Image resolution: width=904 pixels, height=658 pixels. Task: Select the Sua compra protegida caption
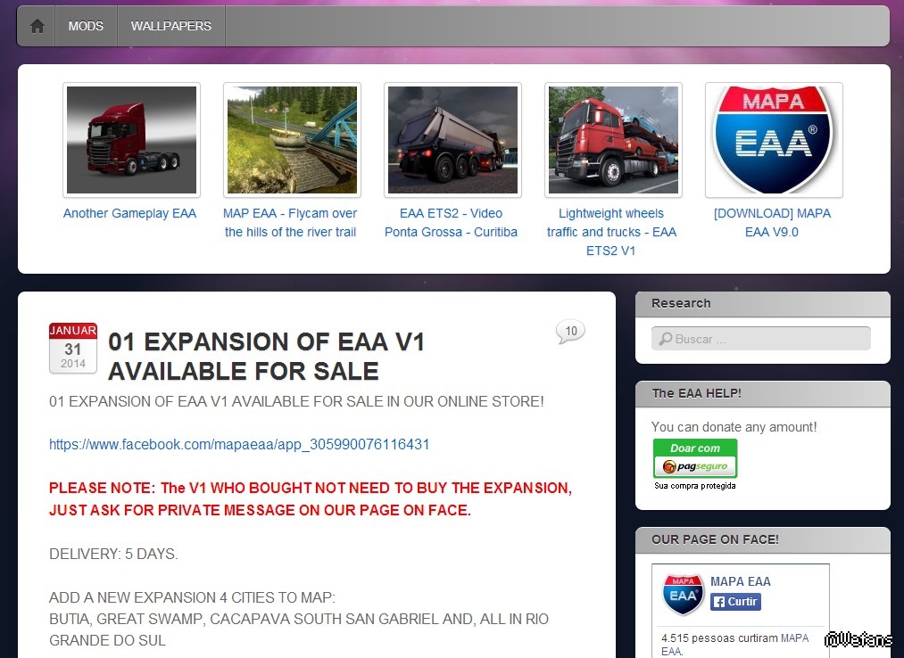pos(694,486)
